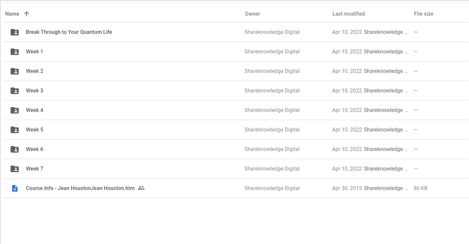The height and width of the screenshot is (244, 469).
Task: Click the shared folder icon for Week 4
Action: [15, 110]
